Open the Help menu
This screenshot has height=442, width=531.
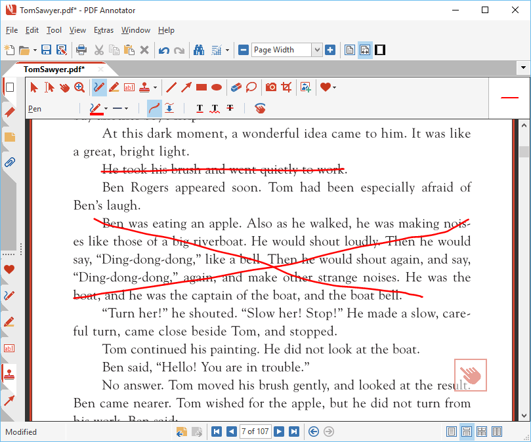166,30
